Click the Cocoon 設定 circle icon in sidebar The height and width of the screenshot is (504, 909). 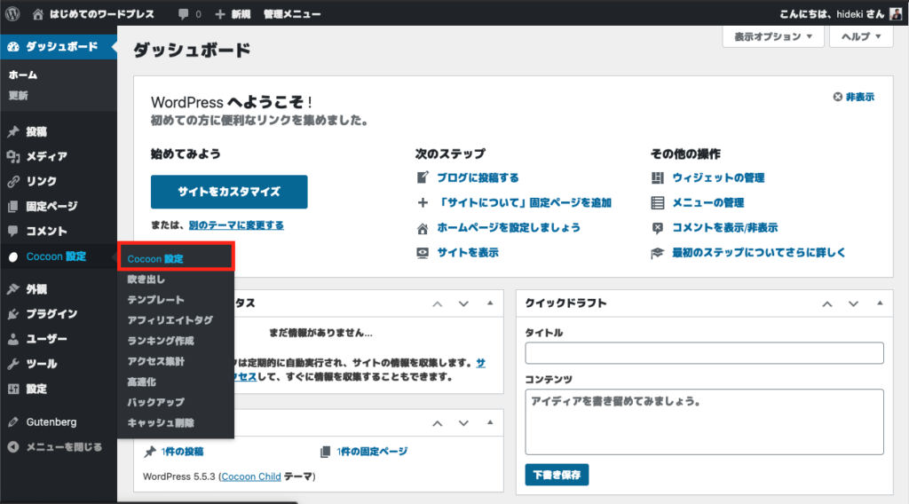[13, 256]
